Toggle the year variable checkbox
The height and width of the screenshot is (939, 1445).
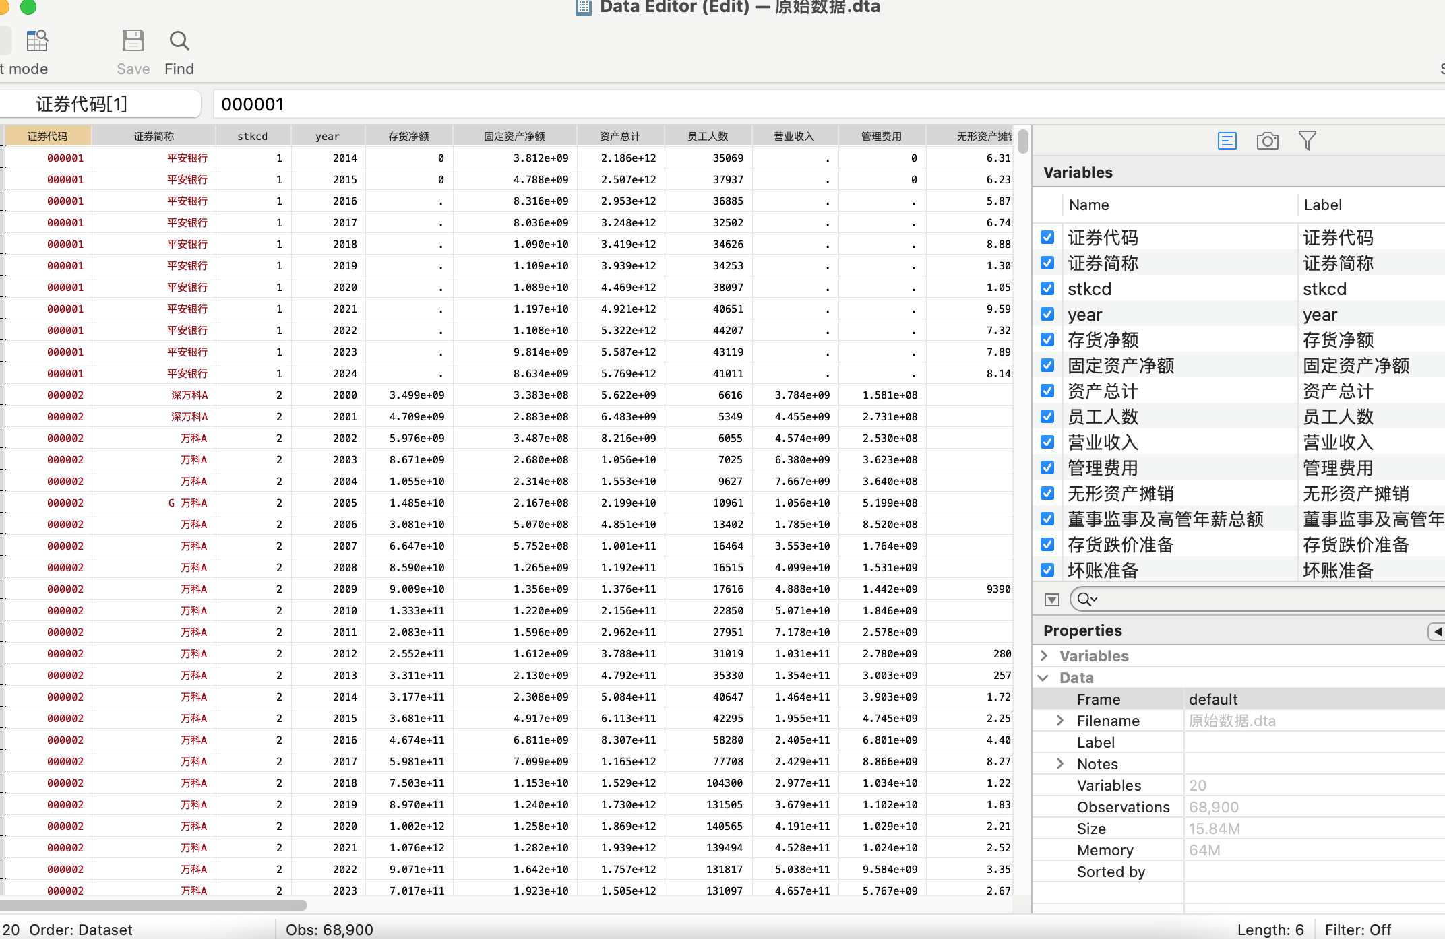pos(1047,315)
